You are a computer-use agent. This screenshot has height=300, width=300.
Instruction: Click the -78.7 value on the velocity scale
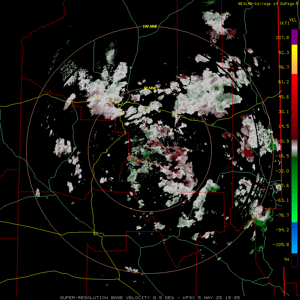point(282,215)
